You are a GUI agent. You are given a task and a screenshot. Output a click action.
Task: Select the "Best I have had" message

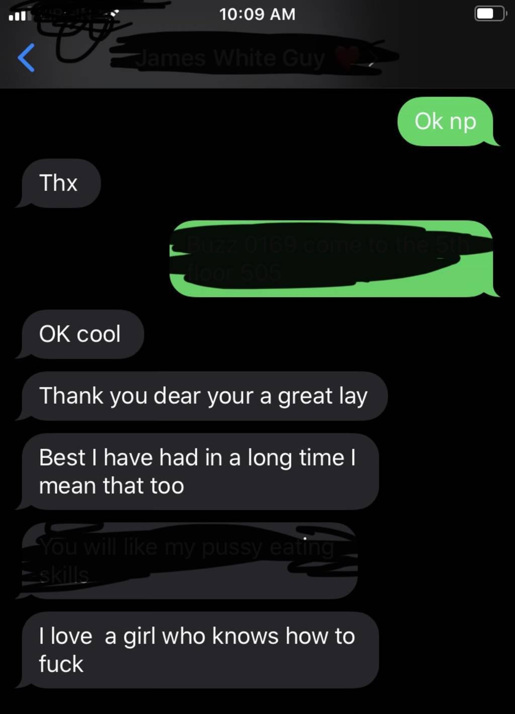pyautogui.click(x=198, y=472)
